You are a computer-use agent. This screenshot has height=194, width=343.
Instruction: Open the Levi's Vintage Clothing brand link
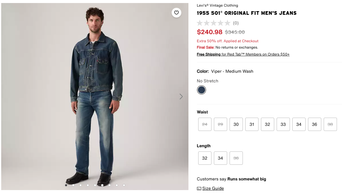click(x=217, y=5)
